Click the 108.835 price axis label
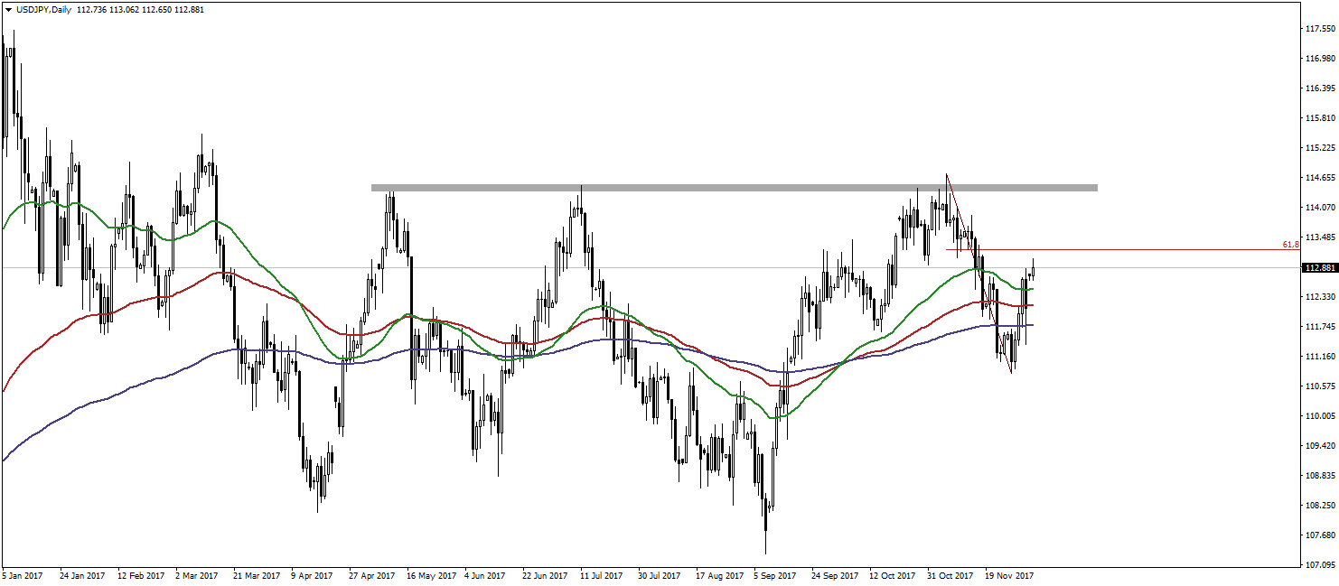The height and width of the screenshot is (586, 1339). point(1320,476)
